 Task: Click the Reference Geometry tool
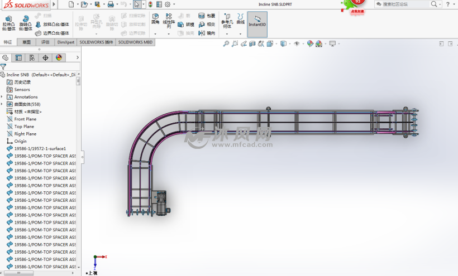tap(227, 21)
